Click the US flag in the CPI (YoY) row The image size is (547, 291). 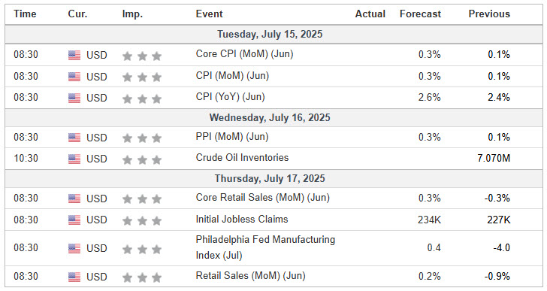[x=74, y=98]
